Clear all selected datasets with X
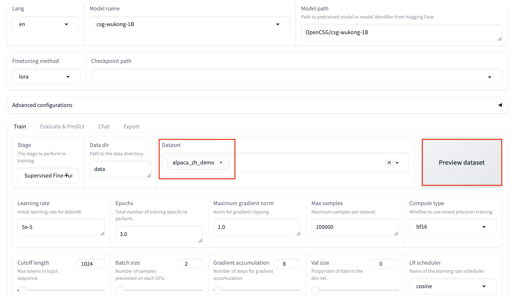The image size is (519, 296). click(x=389, y=163)
